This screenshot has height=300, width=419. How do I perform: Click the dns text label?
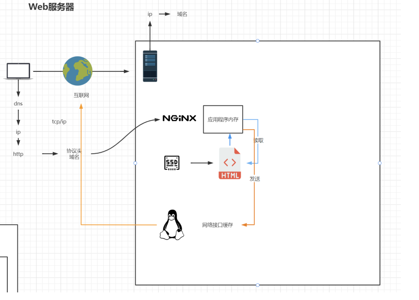pos(18,103)
